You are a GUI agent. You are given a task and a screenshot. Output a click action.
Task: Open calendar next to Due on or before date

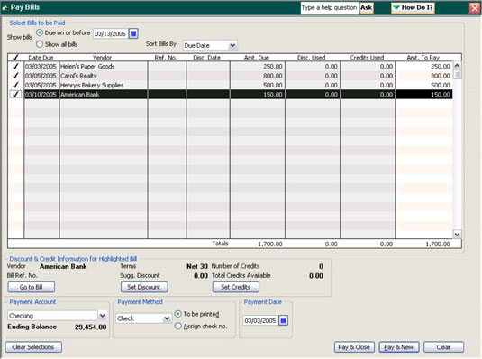(133, 33)
